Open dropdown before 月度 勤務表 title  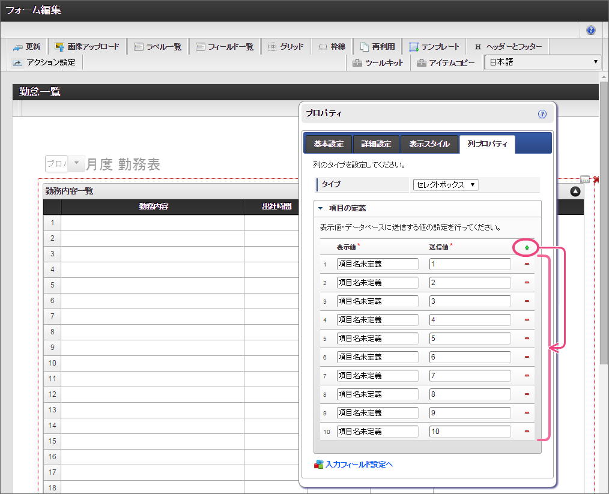(77, 164)
